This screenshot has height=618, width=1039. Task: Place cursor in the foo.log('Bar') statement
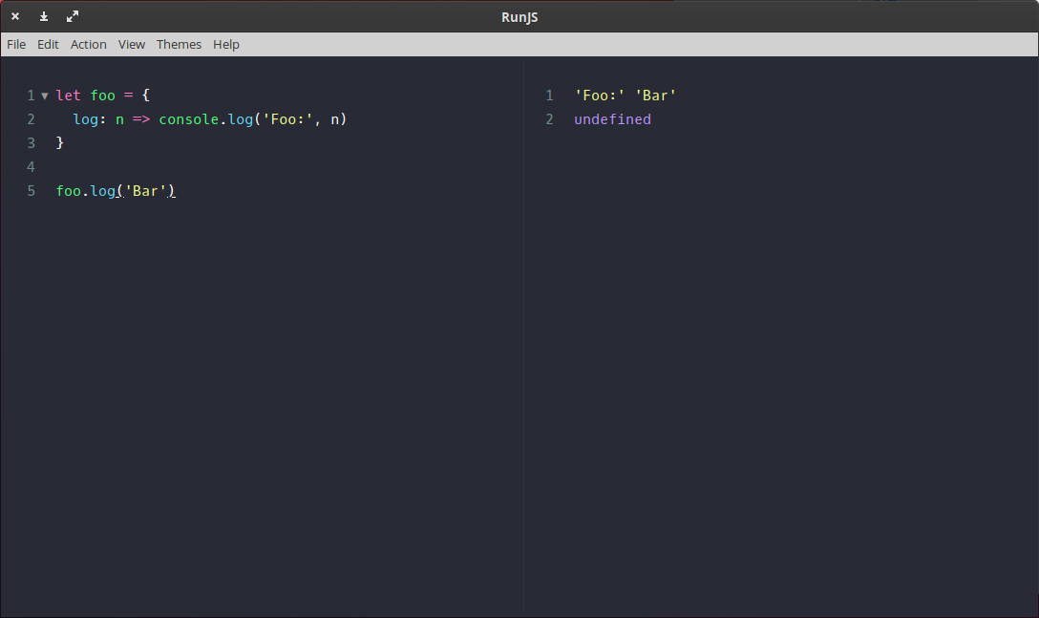tap(116, 191)
